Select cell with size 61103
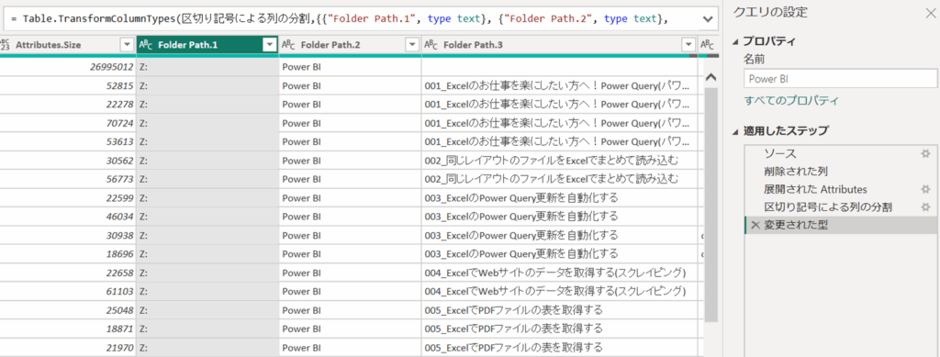940x357 pixels. tap(68, 291)
